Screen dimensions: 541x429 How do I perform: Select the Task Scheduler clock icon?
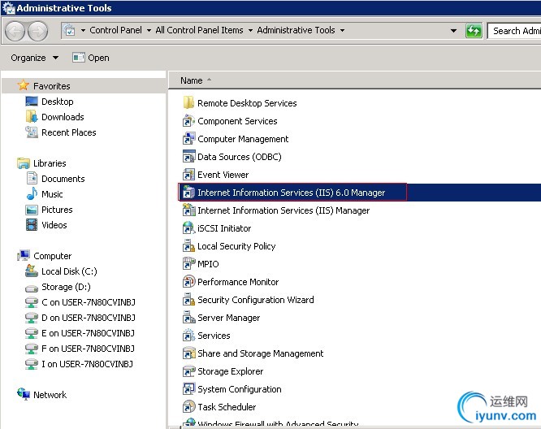(x=188, y=407)
